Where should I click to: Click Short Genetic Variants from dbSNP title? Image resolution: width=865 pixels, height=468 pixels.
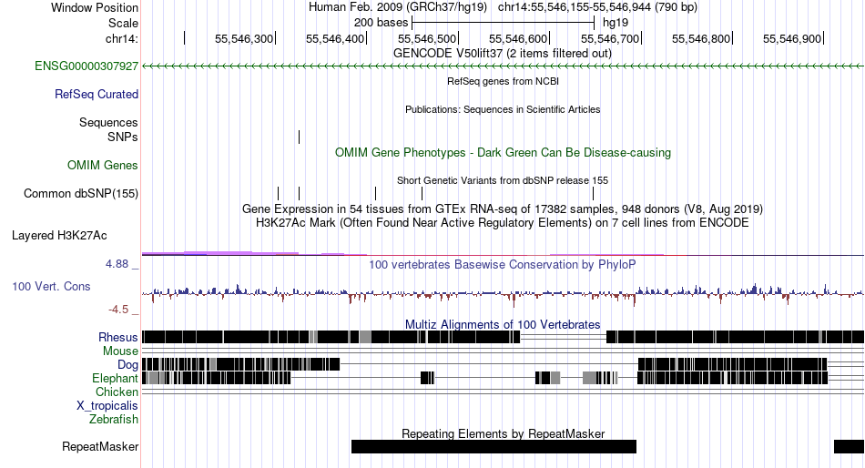[x=503, y=180]
